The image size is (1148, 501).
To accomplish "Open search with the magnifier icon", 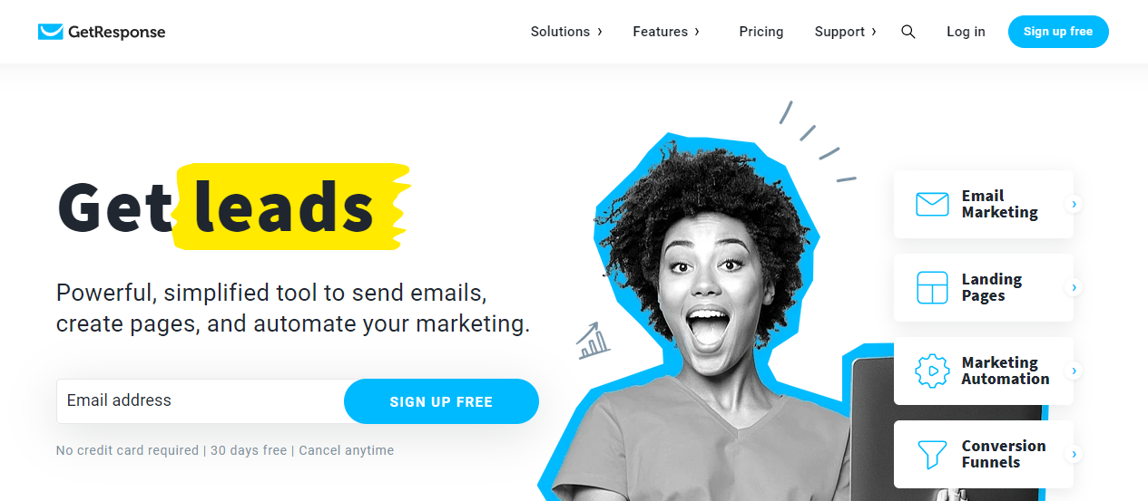I will pyautogui.click(x=908, y=32).
